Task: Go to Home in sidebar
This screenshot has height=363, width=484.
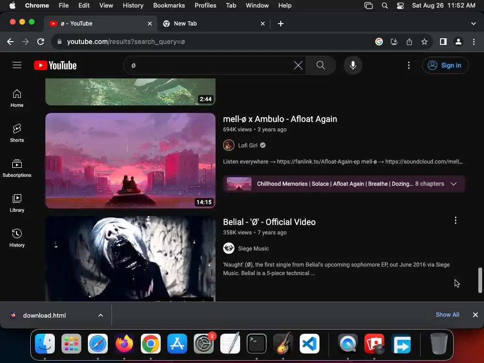Action: point(17,98)
